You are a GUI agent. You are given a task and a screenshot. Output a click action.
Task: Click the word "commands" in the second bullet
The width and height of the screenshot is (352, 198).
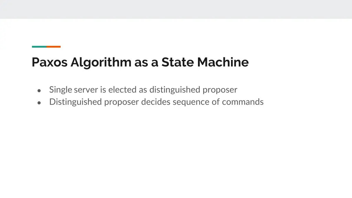pos(243,102)
